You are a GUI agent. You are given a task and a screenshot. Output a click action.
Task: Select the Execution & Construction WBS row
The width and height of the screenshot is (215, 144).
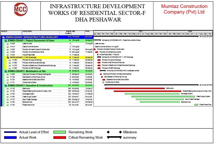[x=48, y=86]
